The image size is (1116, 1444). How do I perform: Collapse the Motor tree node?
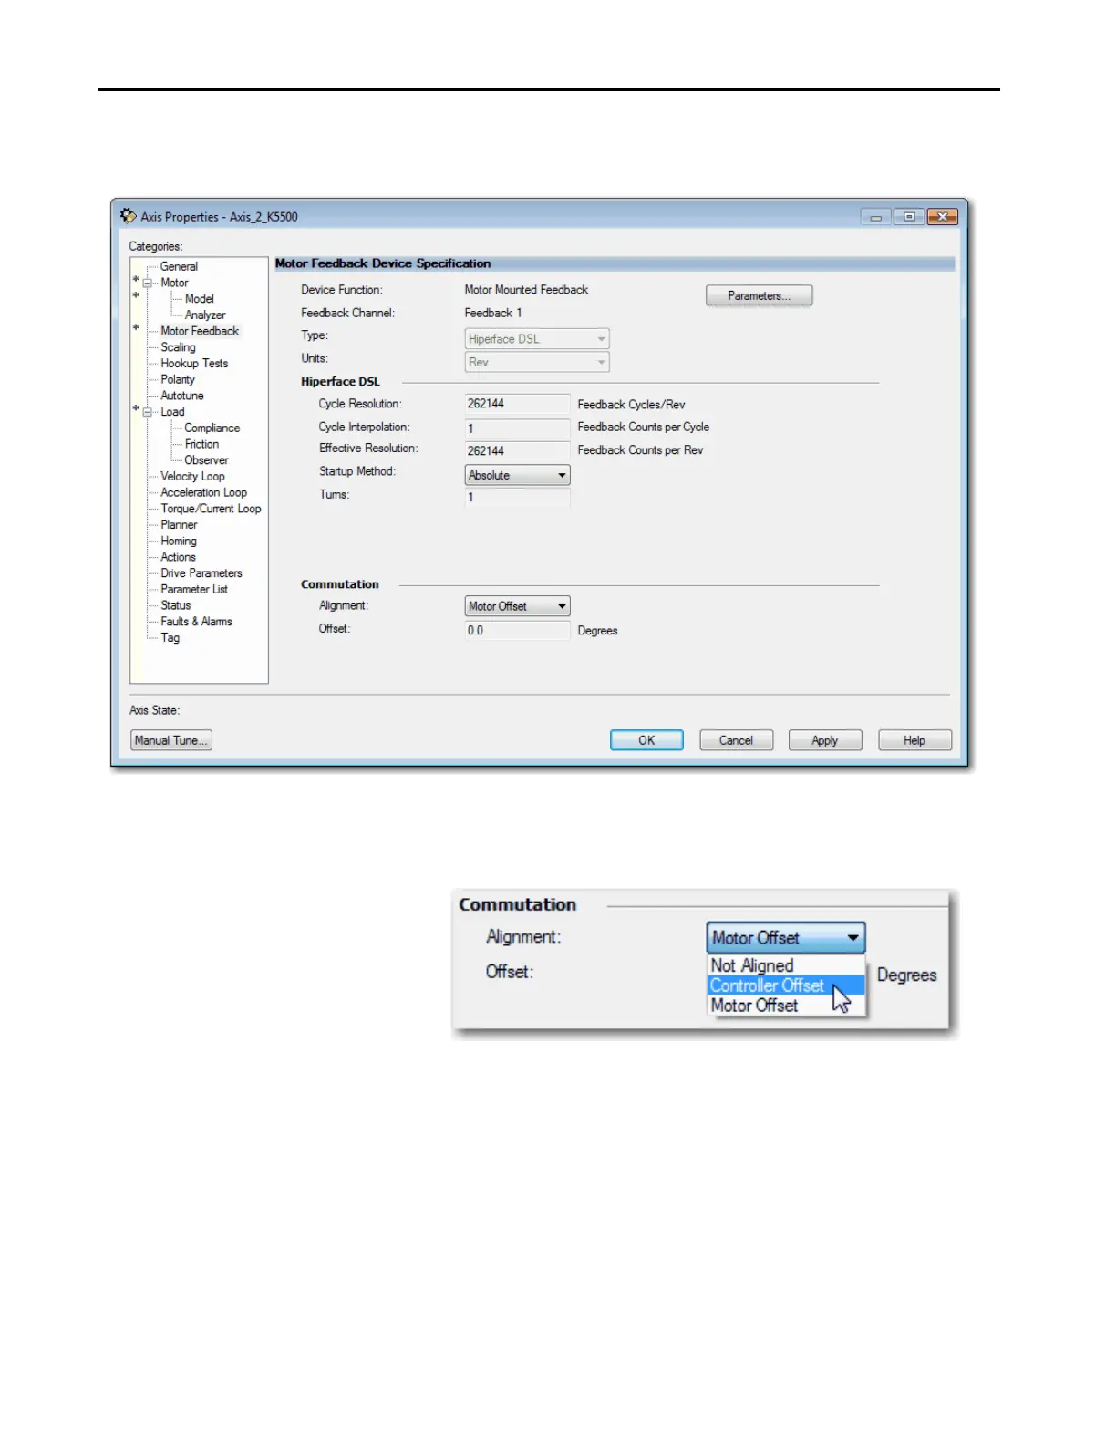[147, 284]
